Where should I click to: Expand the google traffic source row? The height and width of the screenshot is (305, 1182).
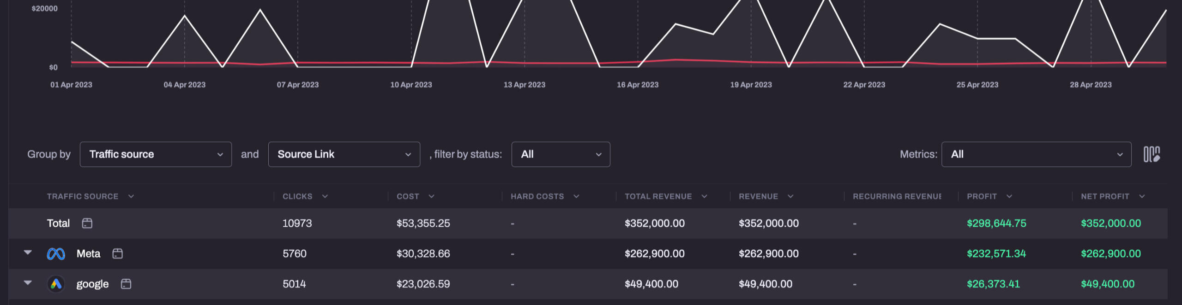click(x=28, y=283)
